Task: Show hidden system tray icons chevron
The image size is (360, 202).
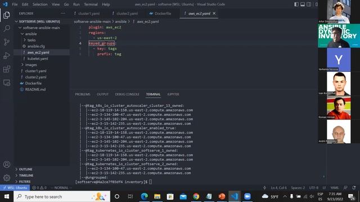Action: pyautogui.click(x=285, y=196)
